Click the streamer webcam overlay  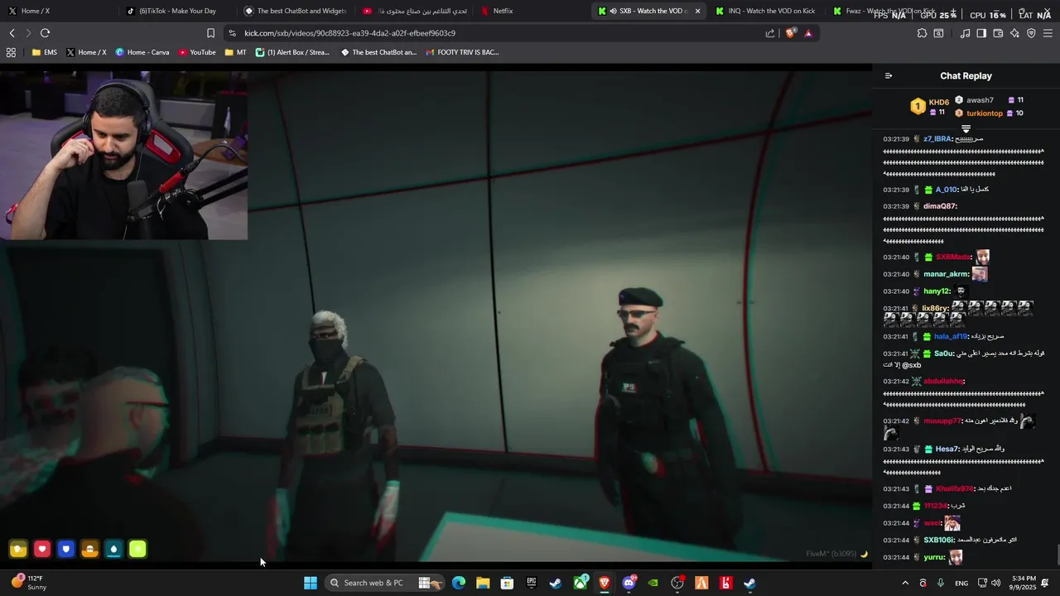click(123, 155)
